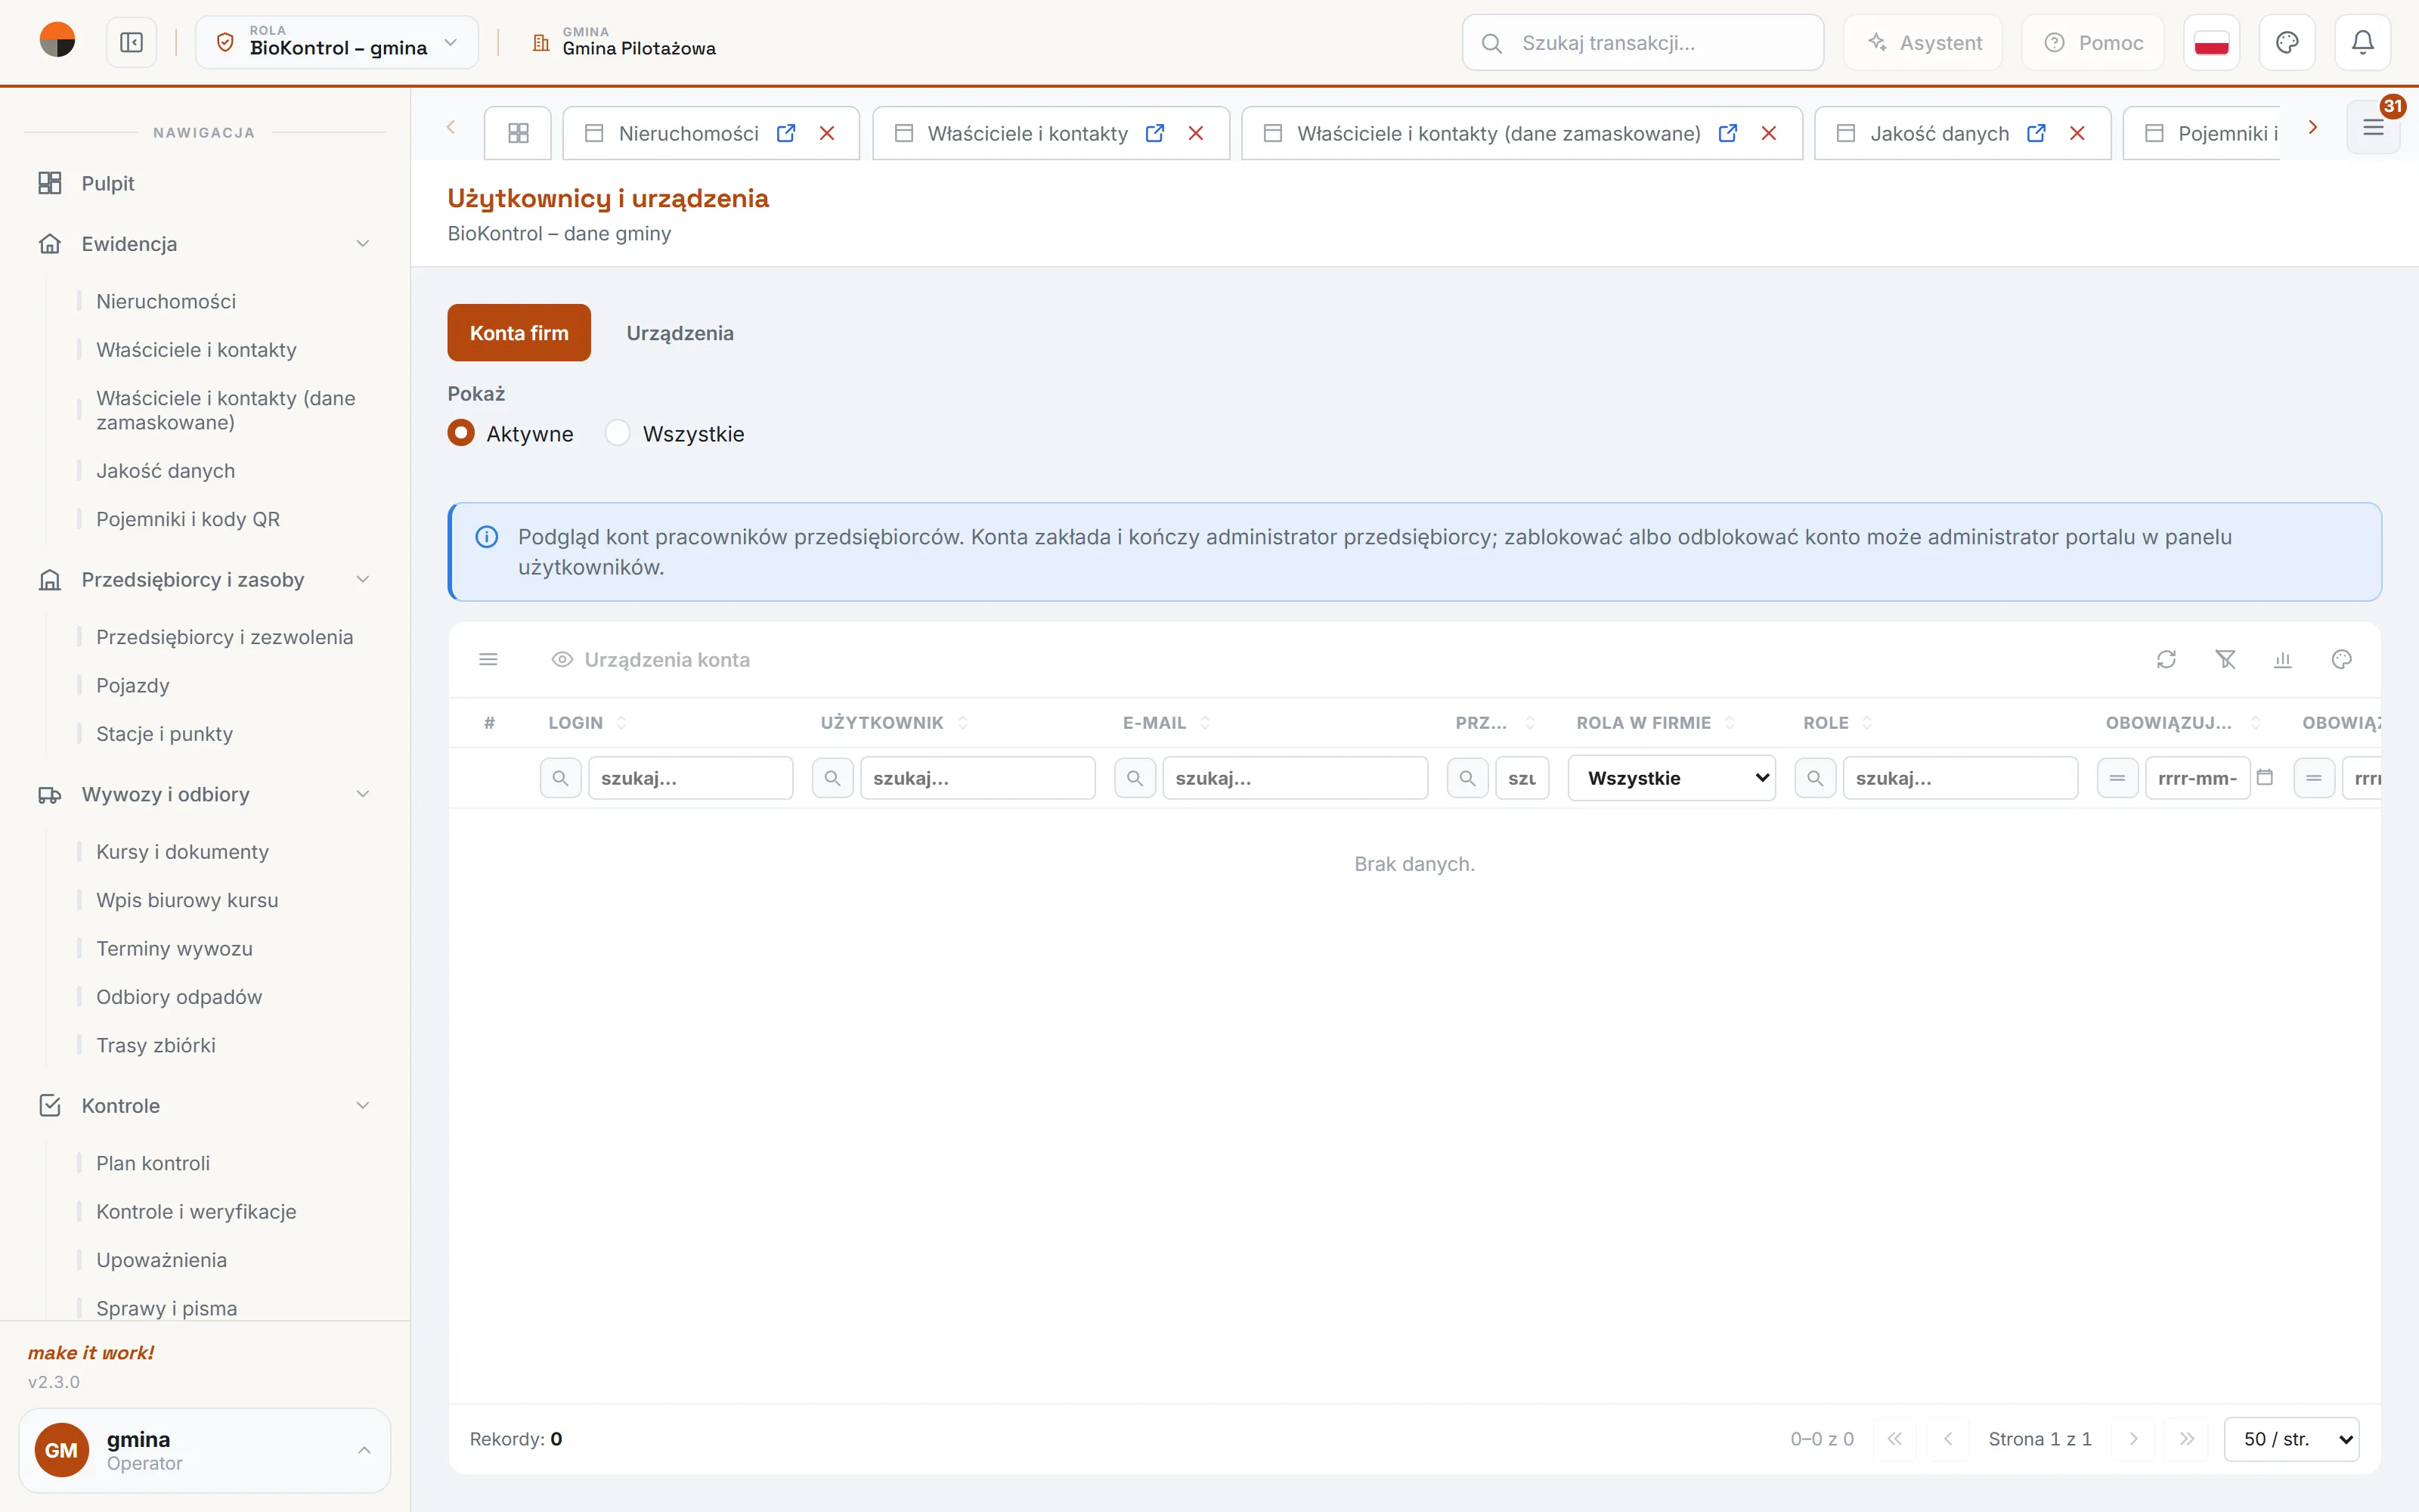This screenshot has width=2419, height=1512.
Task: Open table statistics chart icon
Action: (2283, 659)
